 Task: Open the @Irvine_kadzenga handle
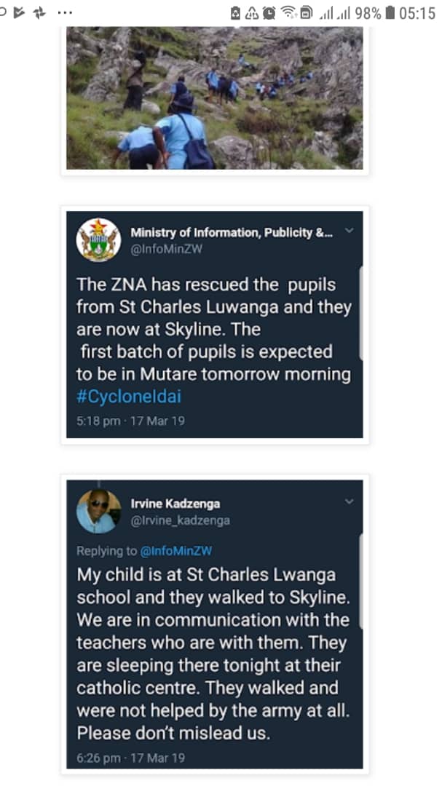tap(180, 521)
